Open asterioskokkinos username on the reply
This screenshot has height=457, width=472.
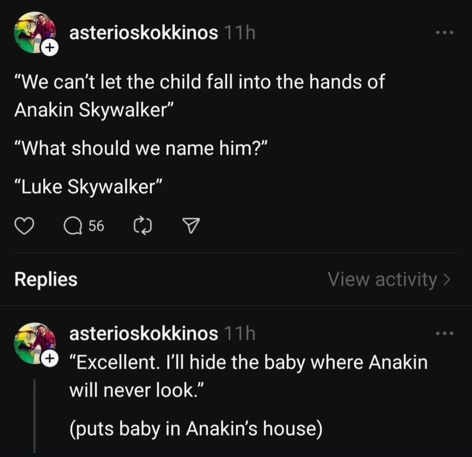(143, 334)
